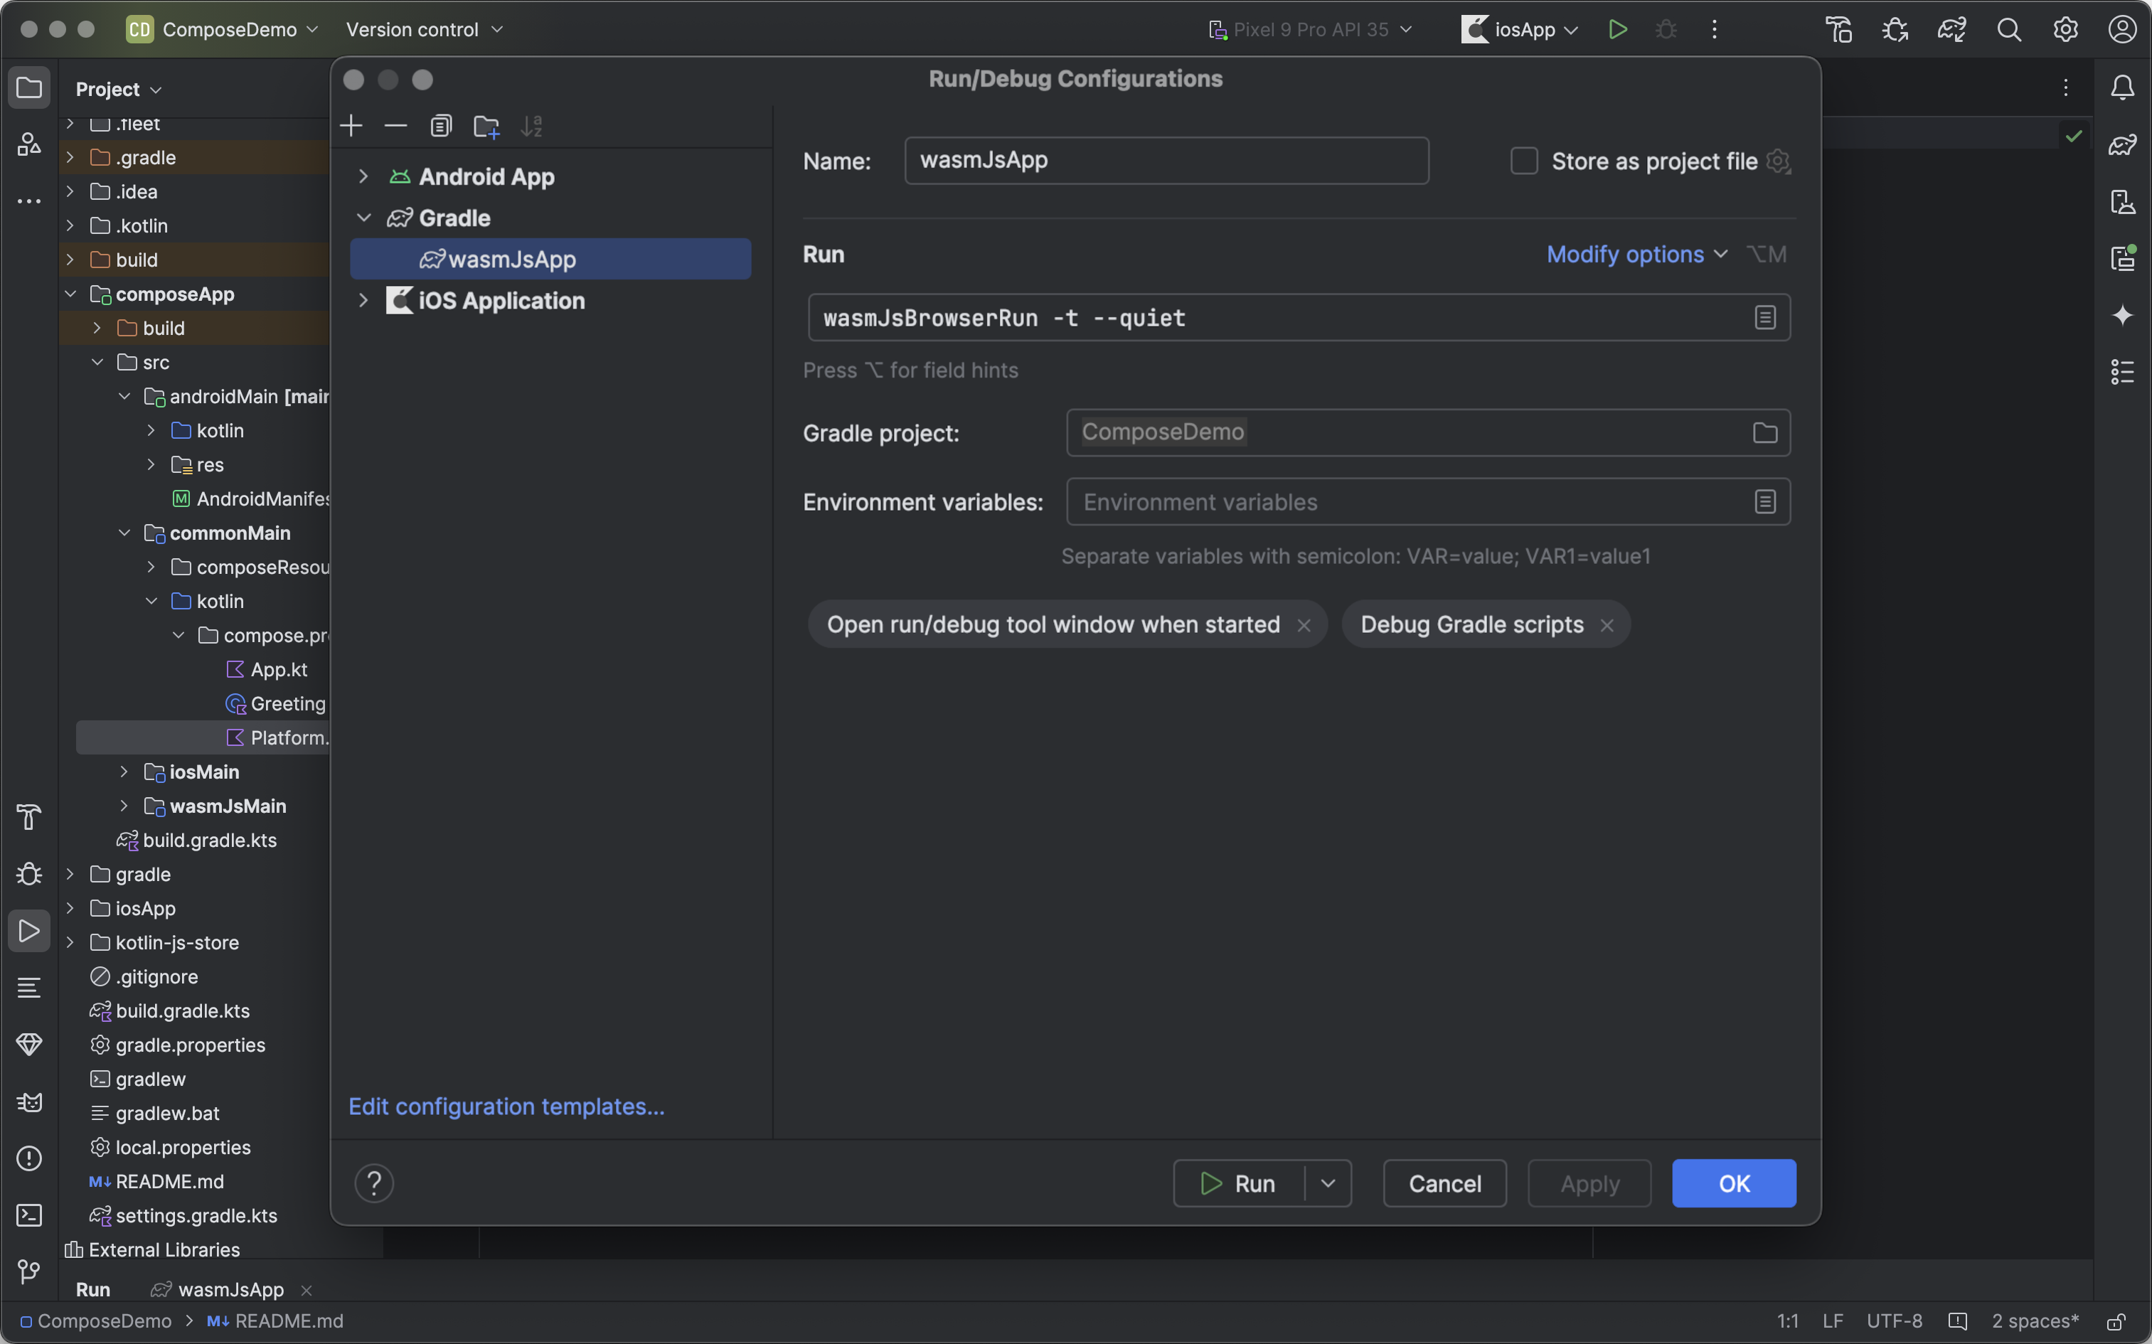Click the Run task name input field
The image size is (2152, 1344).
1276,316
